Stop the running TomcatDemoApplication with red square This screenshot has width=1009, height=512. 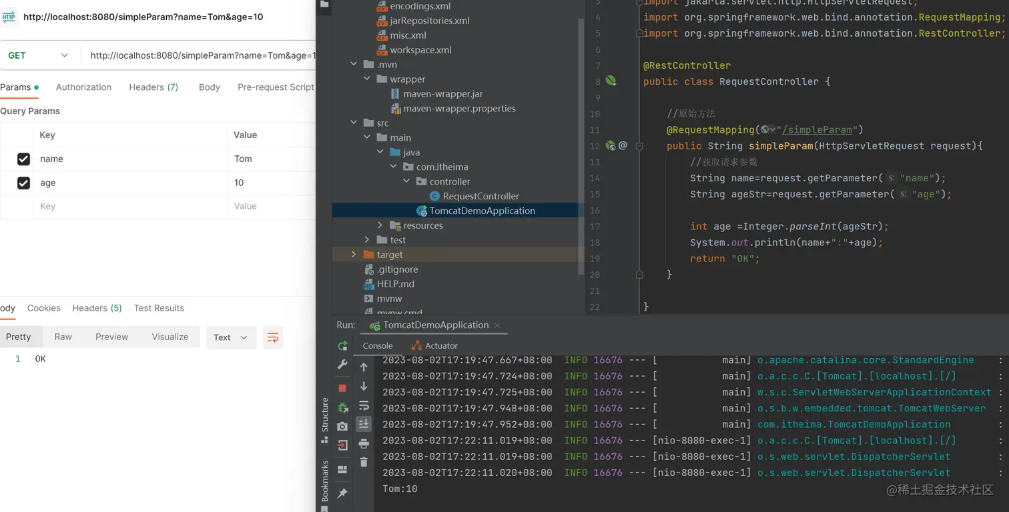[x=342, y=388]
